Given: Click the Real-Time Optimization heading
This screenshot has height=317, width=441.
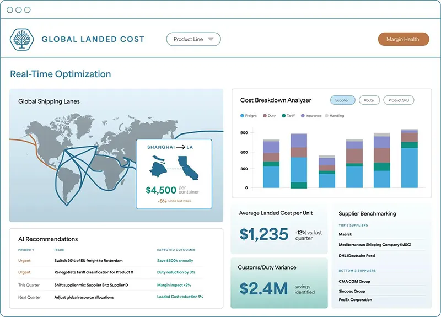Looking at the screenshot, I should pyautogui.click(x=61, y=74).
